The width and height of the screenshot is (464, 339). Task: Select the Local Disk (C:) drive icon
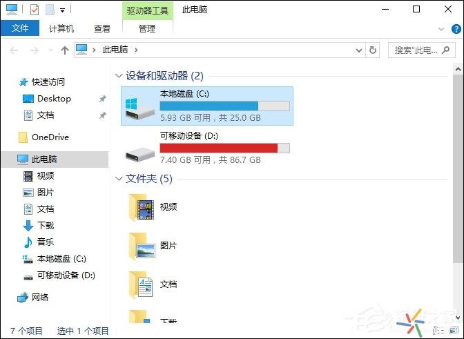(139, 108)
